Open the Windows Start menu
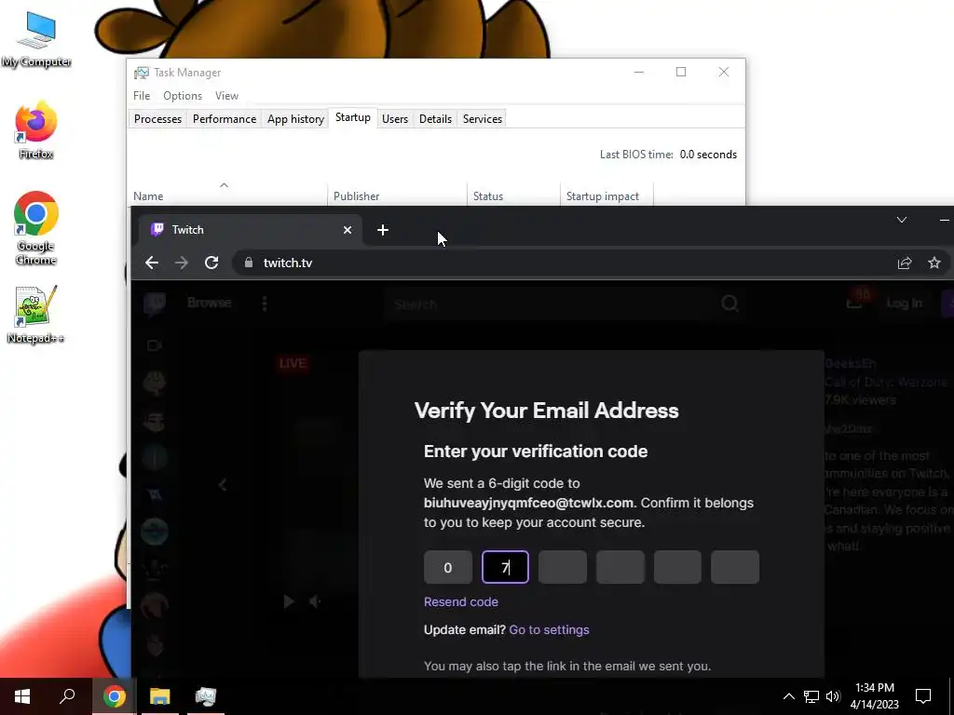Viewport: 954px width, 715px height. [22, 696]
